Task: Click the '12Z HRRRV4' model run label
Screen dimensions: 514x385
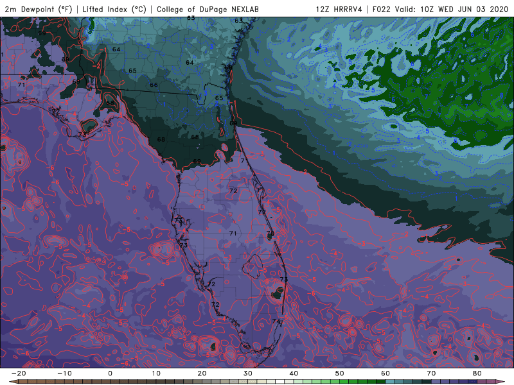Action: pos(339,9)
